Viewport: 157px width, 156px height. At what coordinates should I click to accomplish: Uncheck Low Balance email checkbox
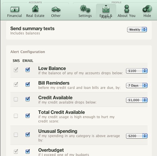[x=28, y=70]
